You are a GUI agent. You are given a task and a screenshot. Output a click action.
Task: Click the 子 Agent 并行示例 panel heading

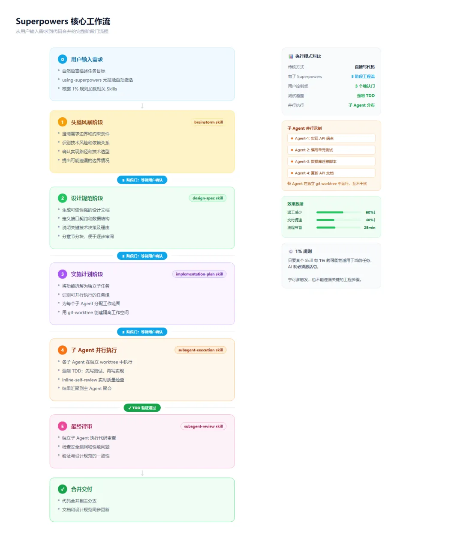[x=304, y=128]
